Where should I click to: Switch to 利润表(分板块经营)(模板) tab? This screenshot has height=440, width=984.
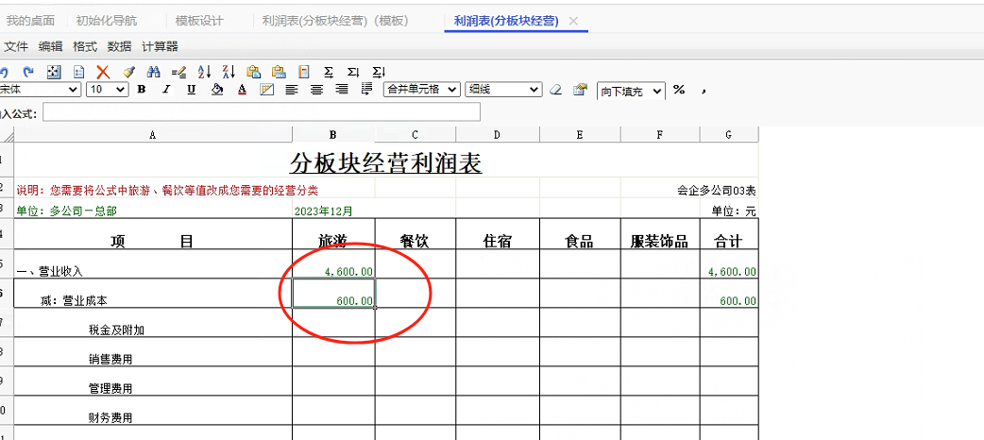click(335, 21)
